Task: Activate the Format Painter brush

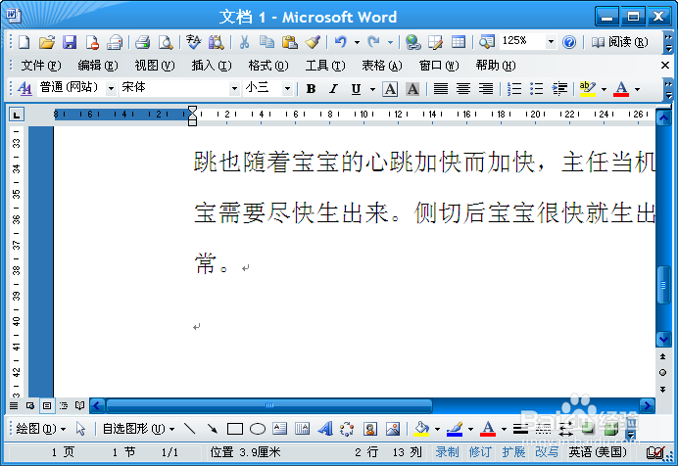Action: coord(313,42)
